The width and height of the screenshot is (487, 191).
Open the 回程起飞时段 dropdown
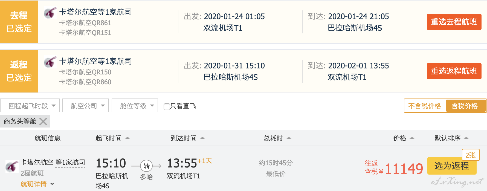point(30,106)
